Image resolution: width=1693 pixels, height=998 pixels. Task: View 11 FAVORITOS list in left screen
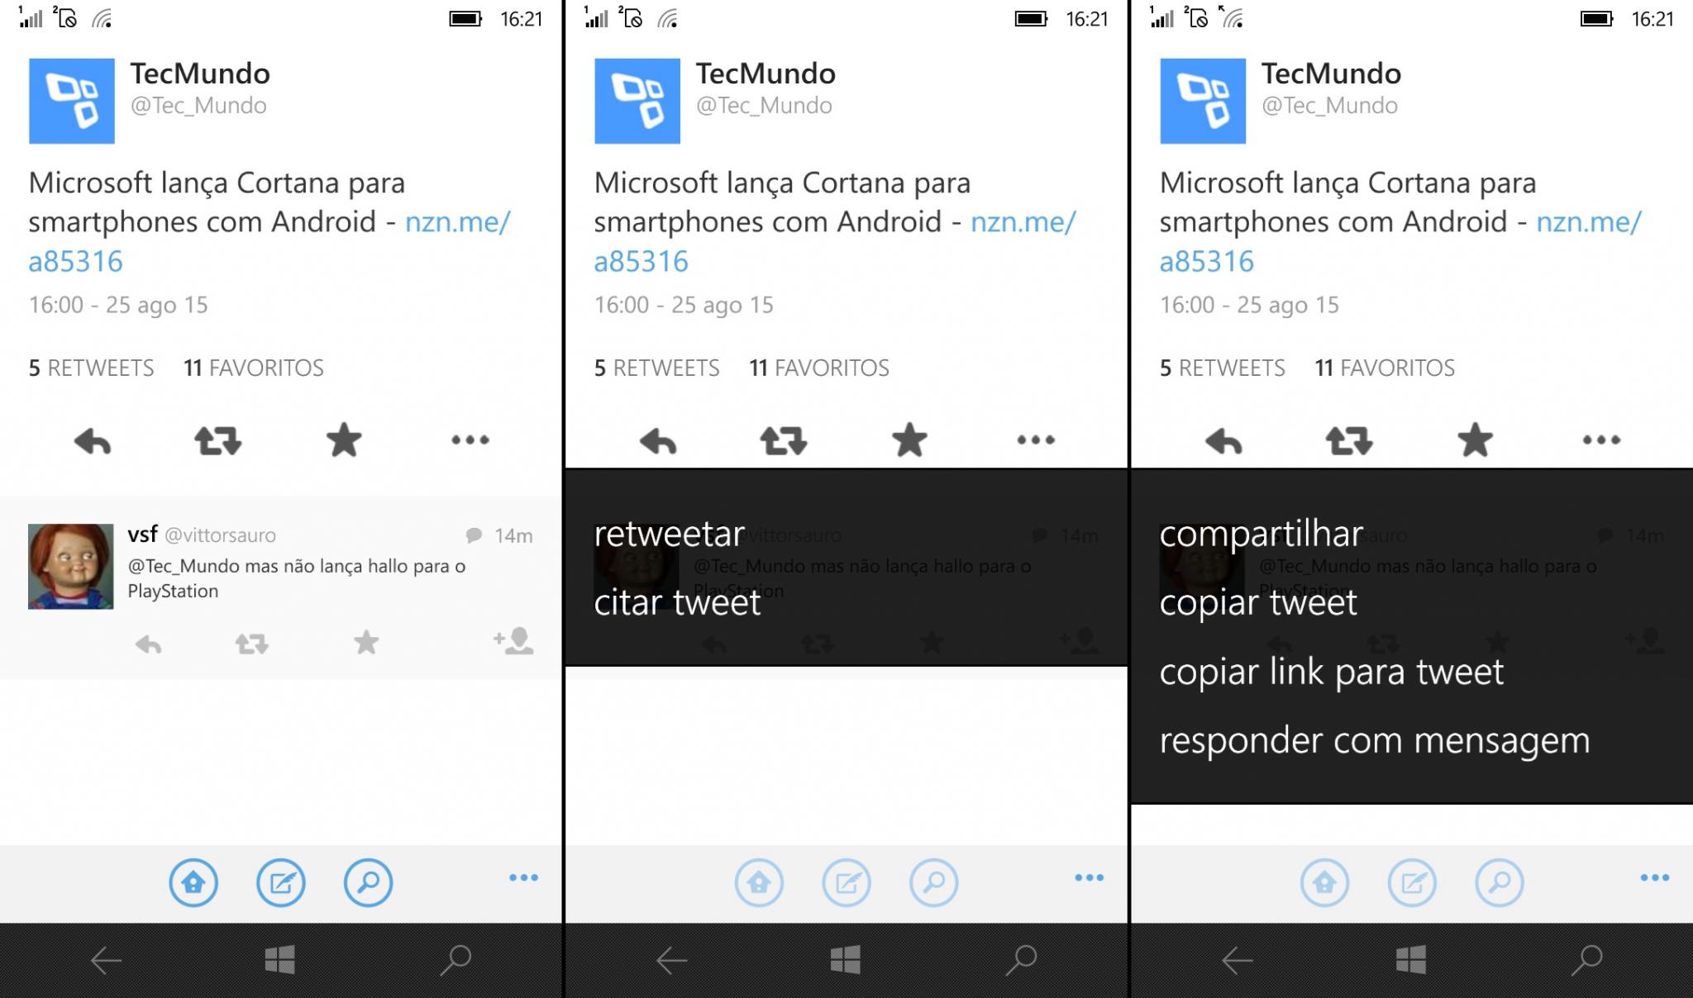pyautogui.click(x=254, y=368)
